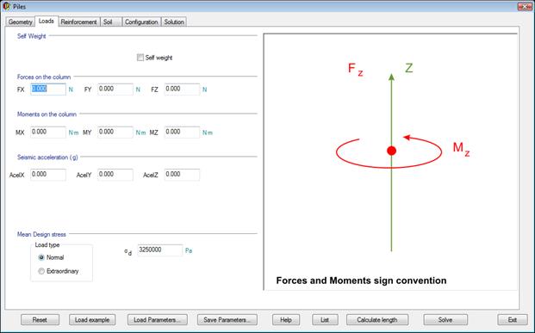Click the Mean Design stress heading
The height and width of the screenshot is (333, 535).
coord(41,234)
